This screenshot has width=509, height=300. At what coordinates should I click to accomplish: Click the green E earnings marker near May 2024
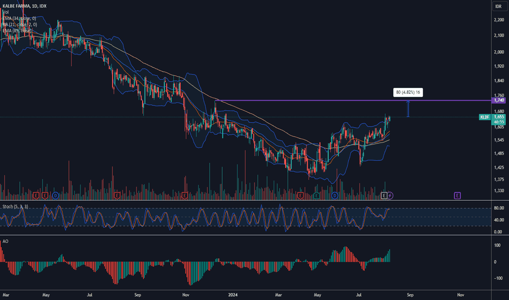tap(317, 196)
